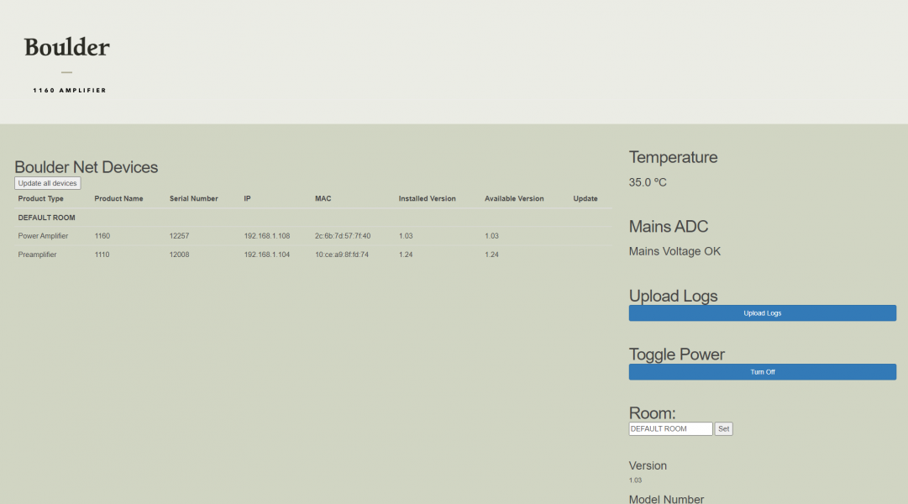Click available version 1.24 for Preamplifier
The height and width of the screenshot is (504, 908).
click(491, 255)
